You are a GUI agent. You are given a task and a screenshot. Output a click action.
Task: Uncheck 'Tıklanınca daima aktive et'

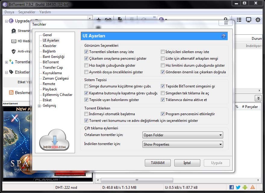click(163, 100)
